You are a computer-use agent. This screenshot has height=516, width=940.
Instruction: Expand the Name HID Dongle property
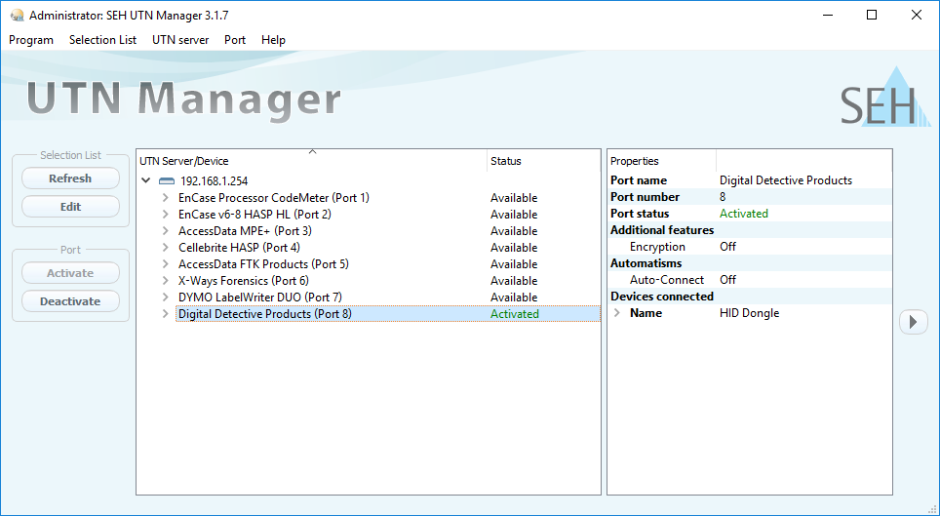pos(617,313)
